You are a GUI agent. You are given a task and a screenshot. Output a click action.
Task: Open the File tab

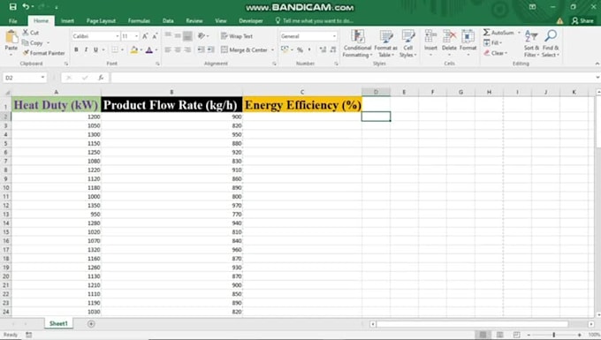point(12,20)
